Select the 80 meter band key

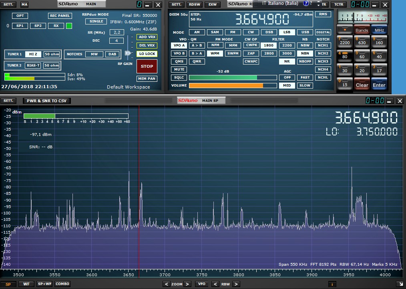(x=345, y=56)
